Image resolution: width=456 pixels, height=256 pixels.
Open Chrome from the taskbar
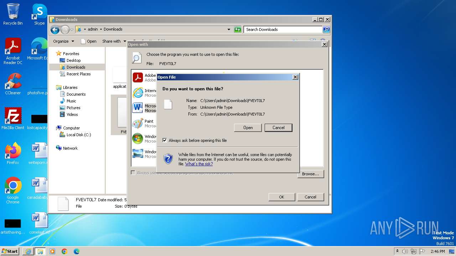(64, 251)
